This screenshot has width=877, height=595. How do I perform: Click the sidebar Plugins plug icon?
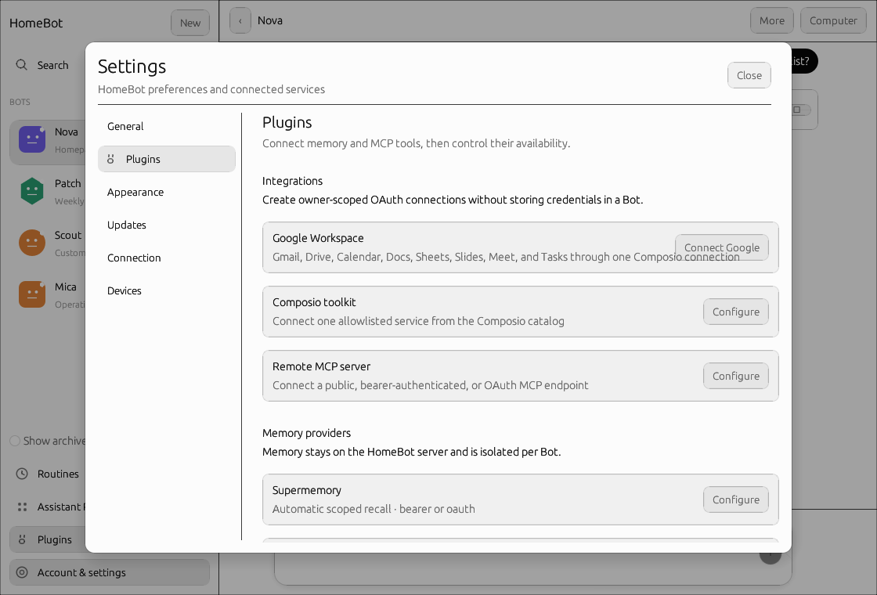[22, 539]
